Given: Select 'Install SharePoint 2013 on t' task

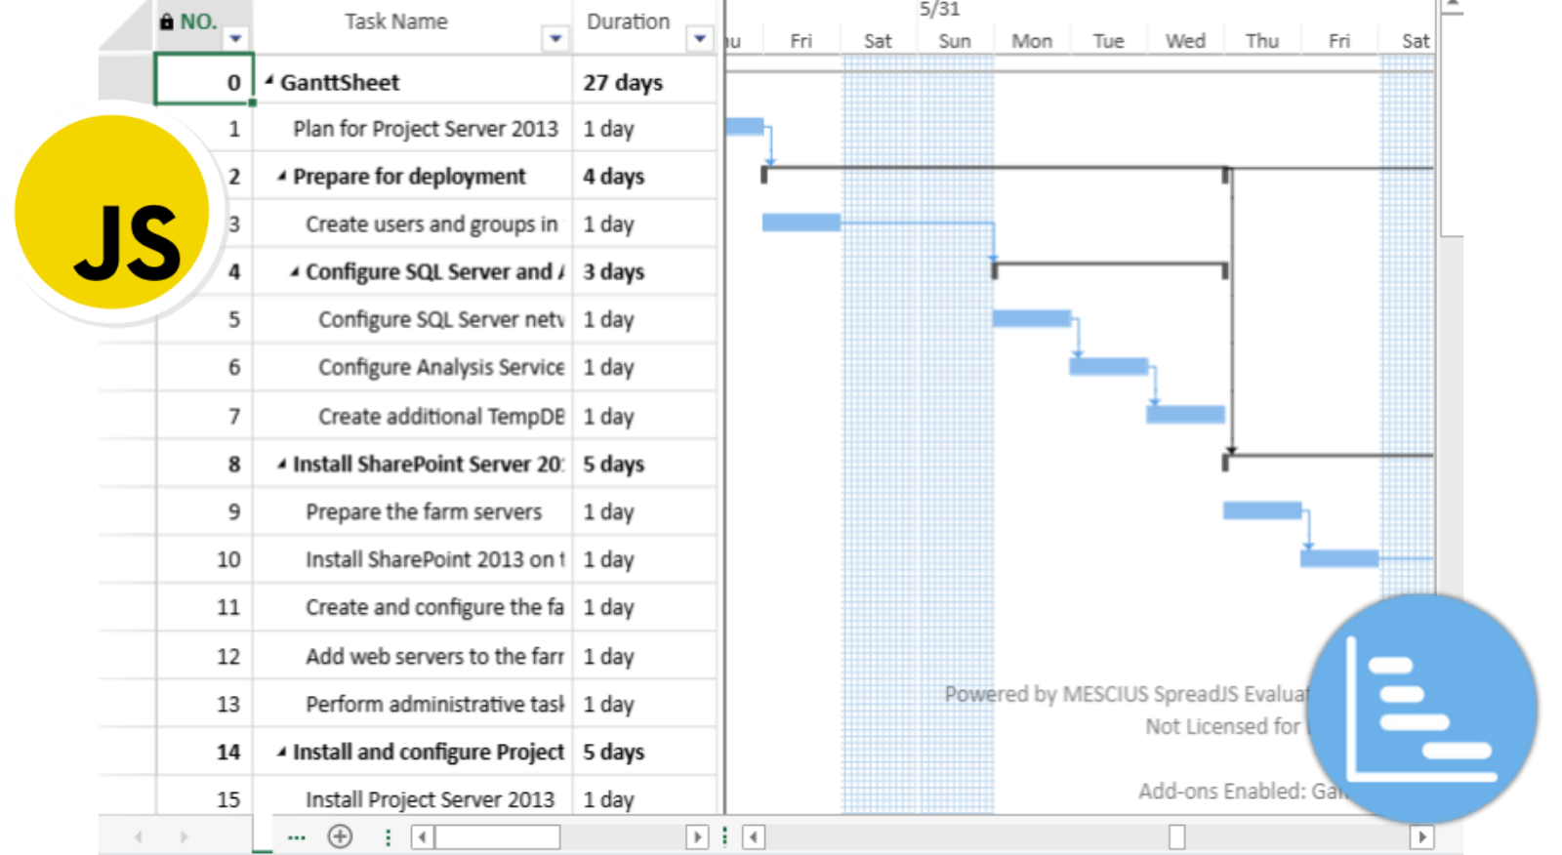Looking at the screenshot, I should click(434, 560).
